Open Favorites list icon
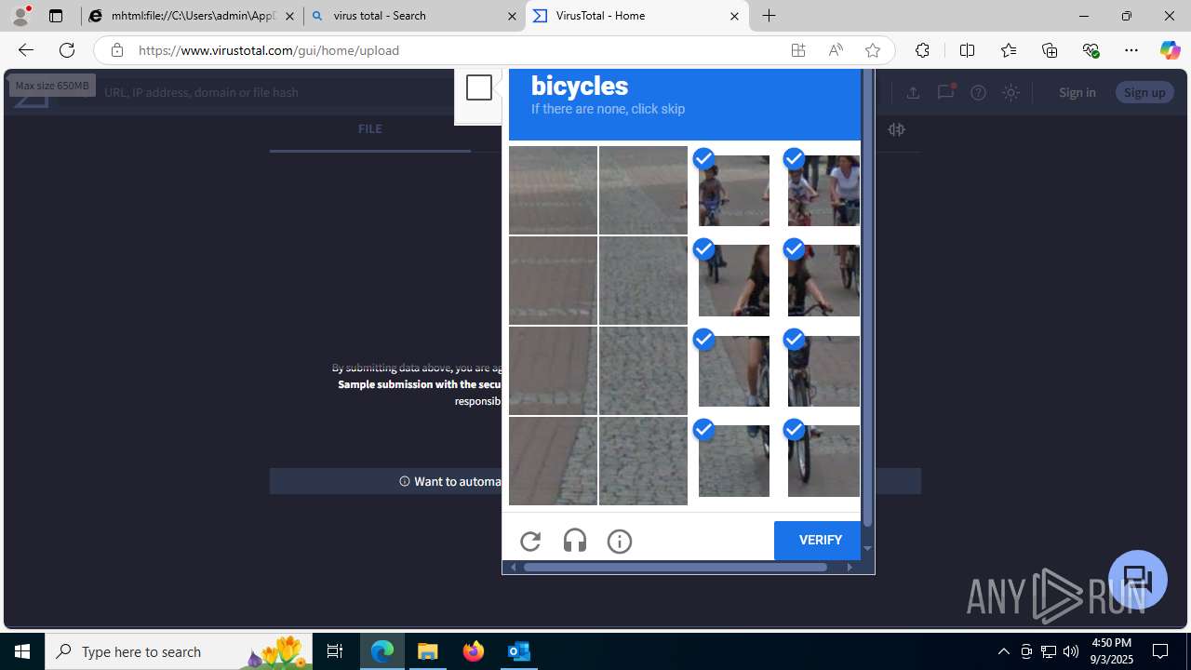The height and width of the screenshot is (670, 1191). [x=1009, y=50]
